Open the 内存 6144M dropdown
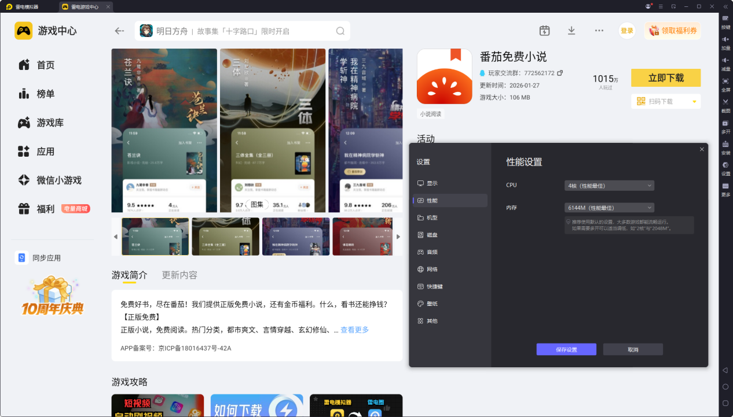Screen dimensions: 733x417 (609, 208)
